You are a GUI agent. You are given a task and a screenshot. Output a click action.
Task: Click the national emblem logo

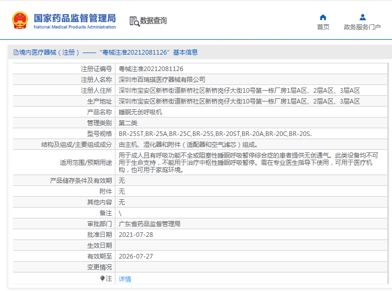coord(20,21)
